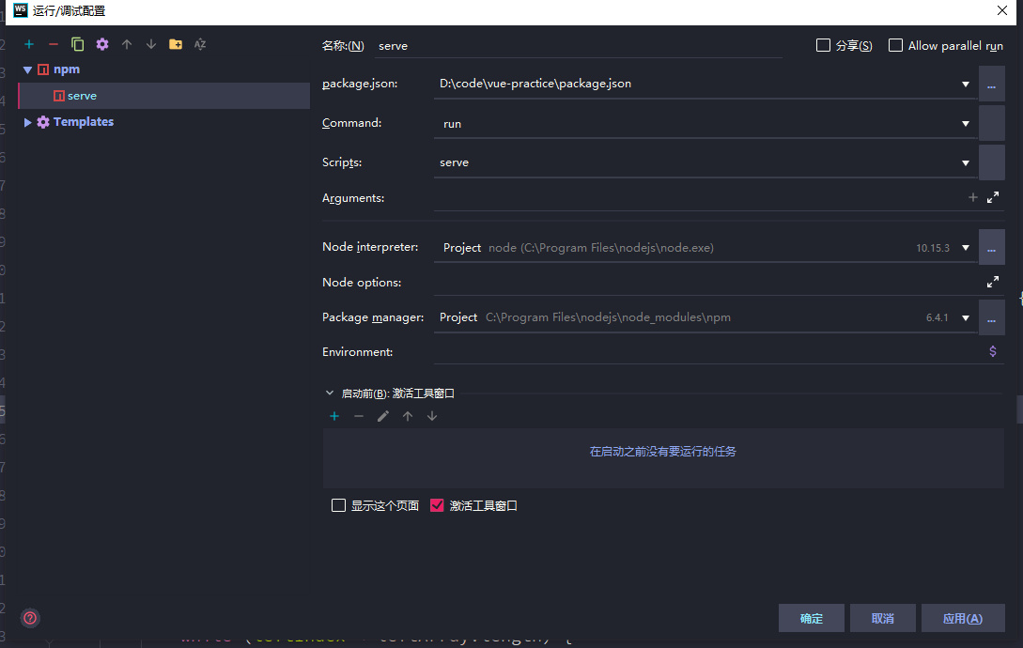Viewport: 1023px width, 648px height.
Task: Enable Allow parallel run
Action: (894, 44)
